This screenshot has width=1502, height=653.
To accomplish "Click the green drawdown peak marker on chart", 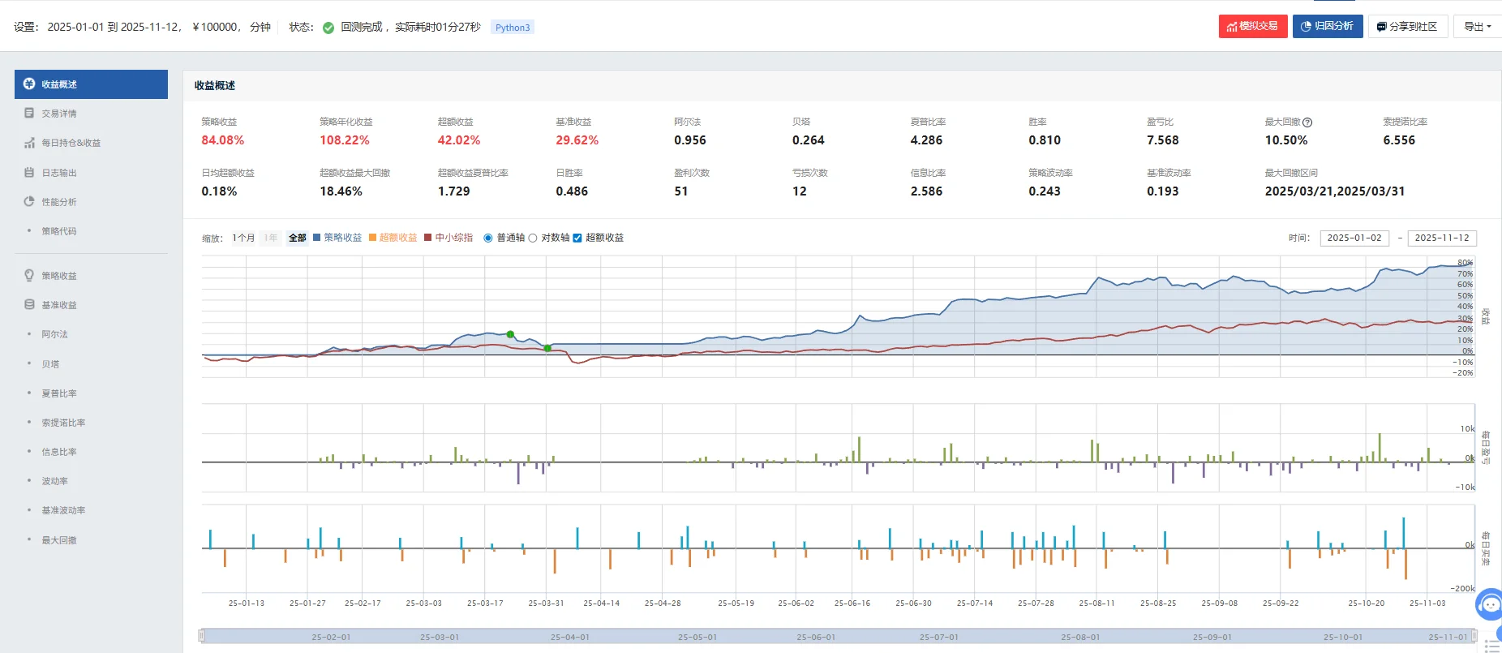I will click(510, 334).
